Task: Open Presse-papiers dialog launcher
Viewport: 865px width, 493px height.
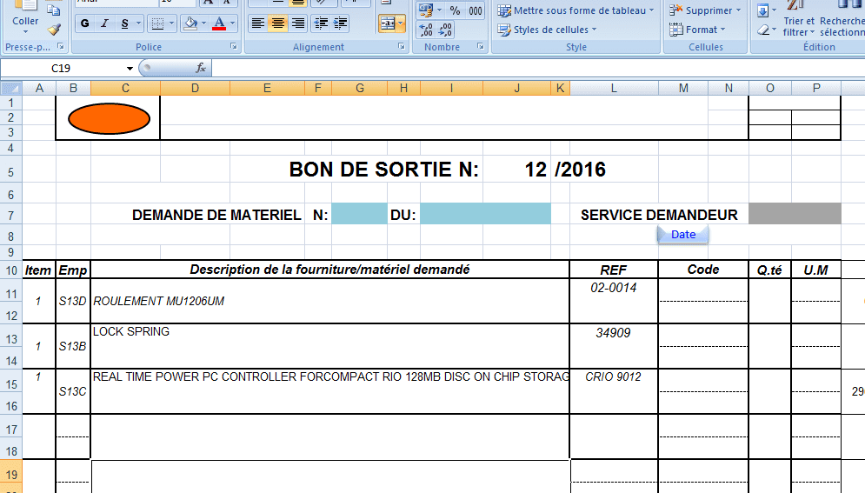Action: pyautogui.click(x=61, y=47)
